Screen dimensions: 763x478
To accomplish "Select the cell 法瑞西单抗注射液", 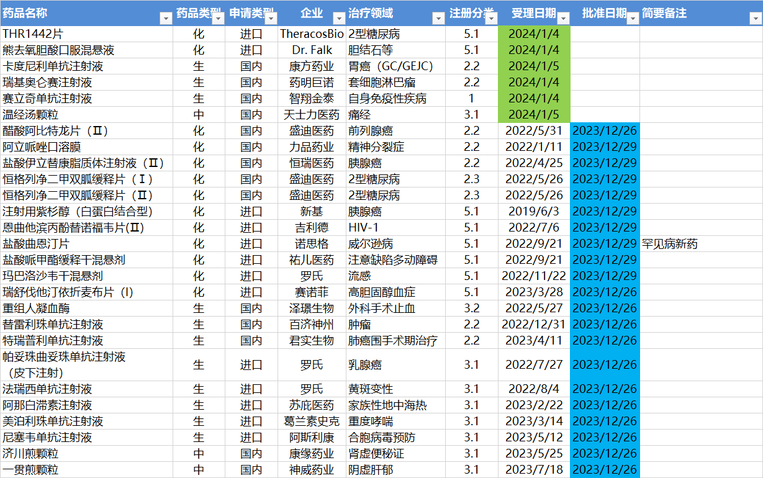I will 87,389.
